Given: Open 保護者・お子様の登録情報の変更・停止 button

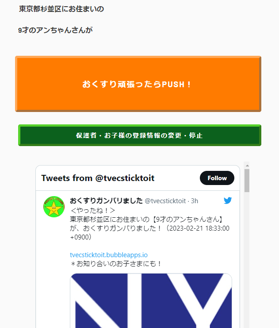Looking at the screenshot, I should [x=140, y=135].
